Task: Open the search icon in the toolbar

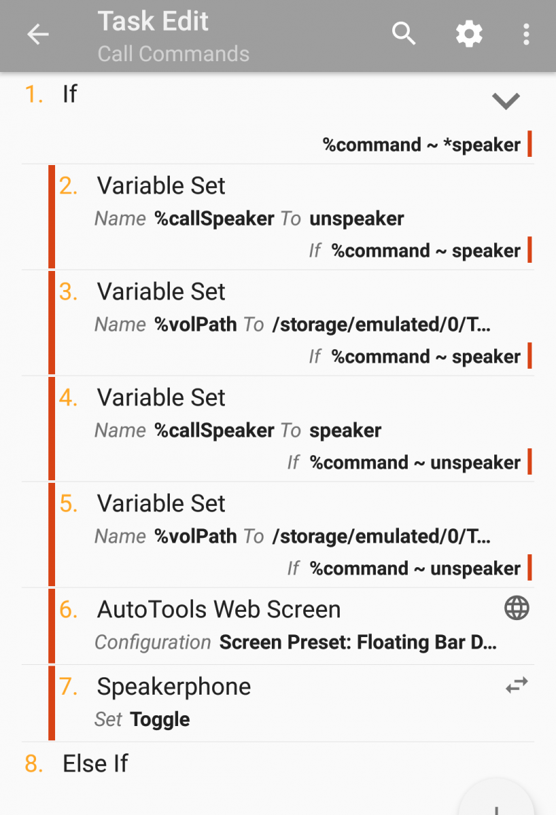Action: pos(404,33)
